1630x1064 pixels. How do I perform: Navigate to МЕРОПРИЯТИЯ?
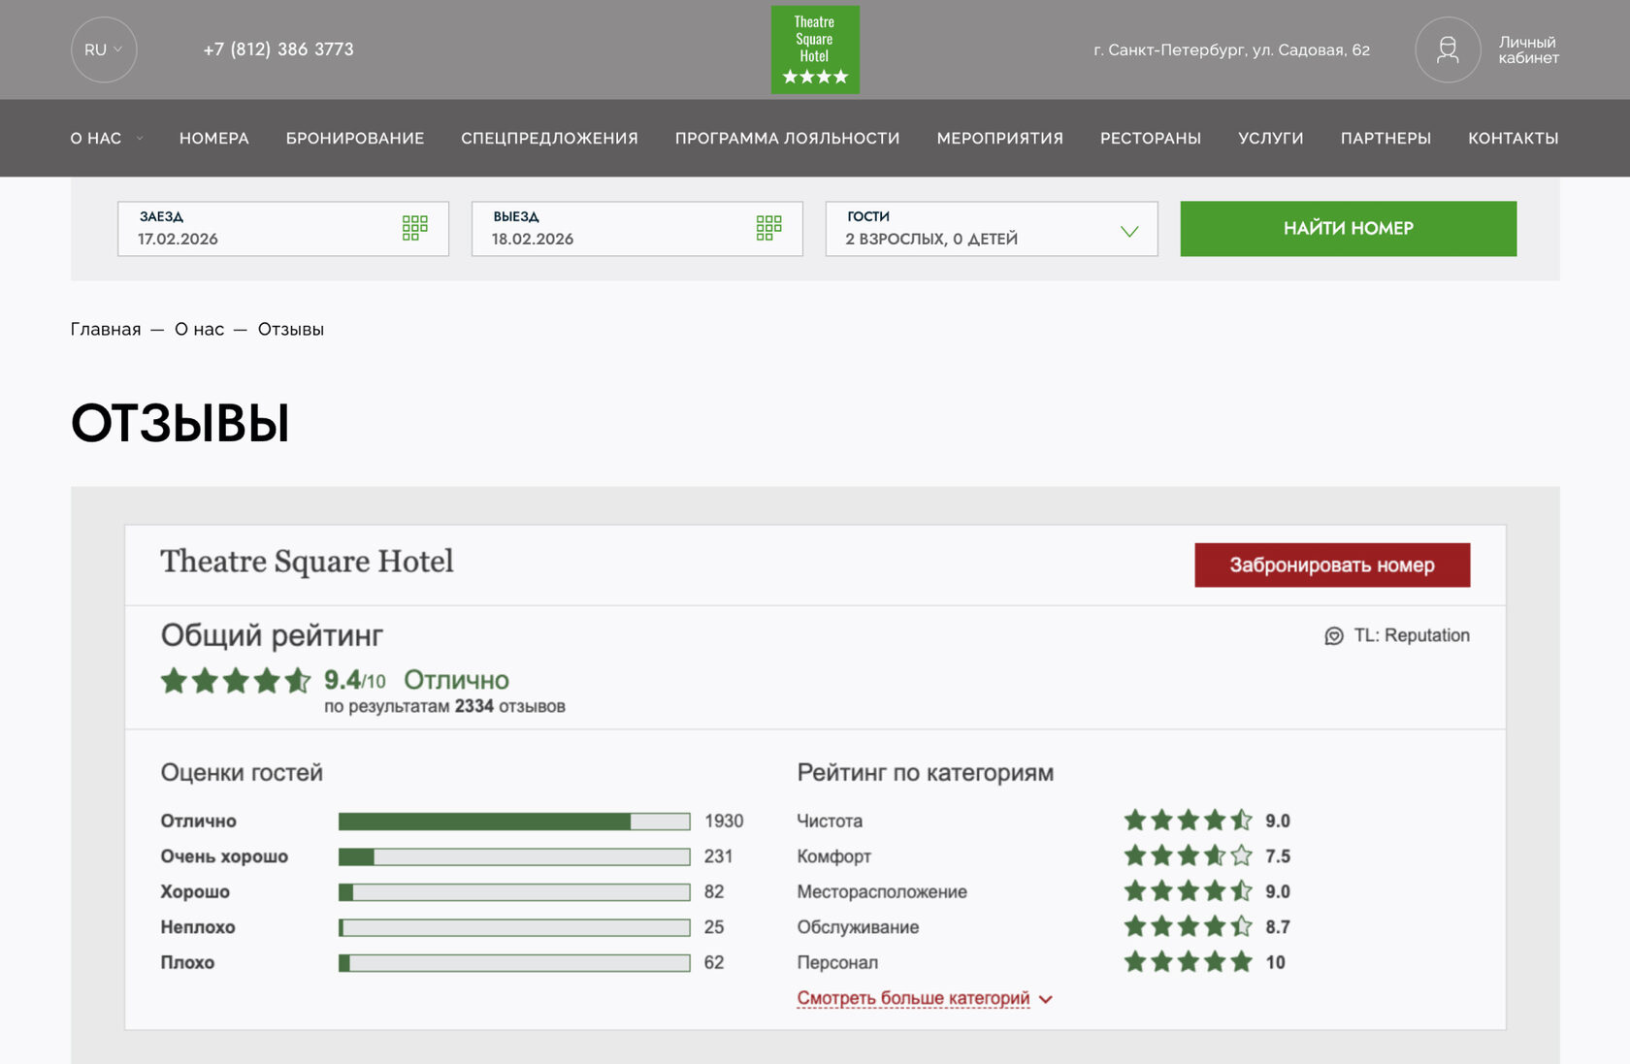[1000, 139]
